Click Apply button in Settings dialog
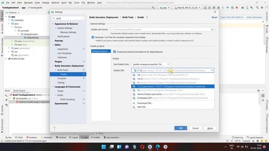269x151 pixels. 210,128
